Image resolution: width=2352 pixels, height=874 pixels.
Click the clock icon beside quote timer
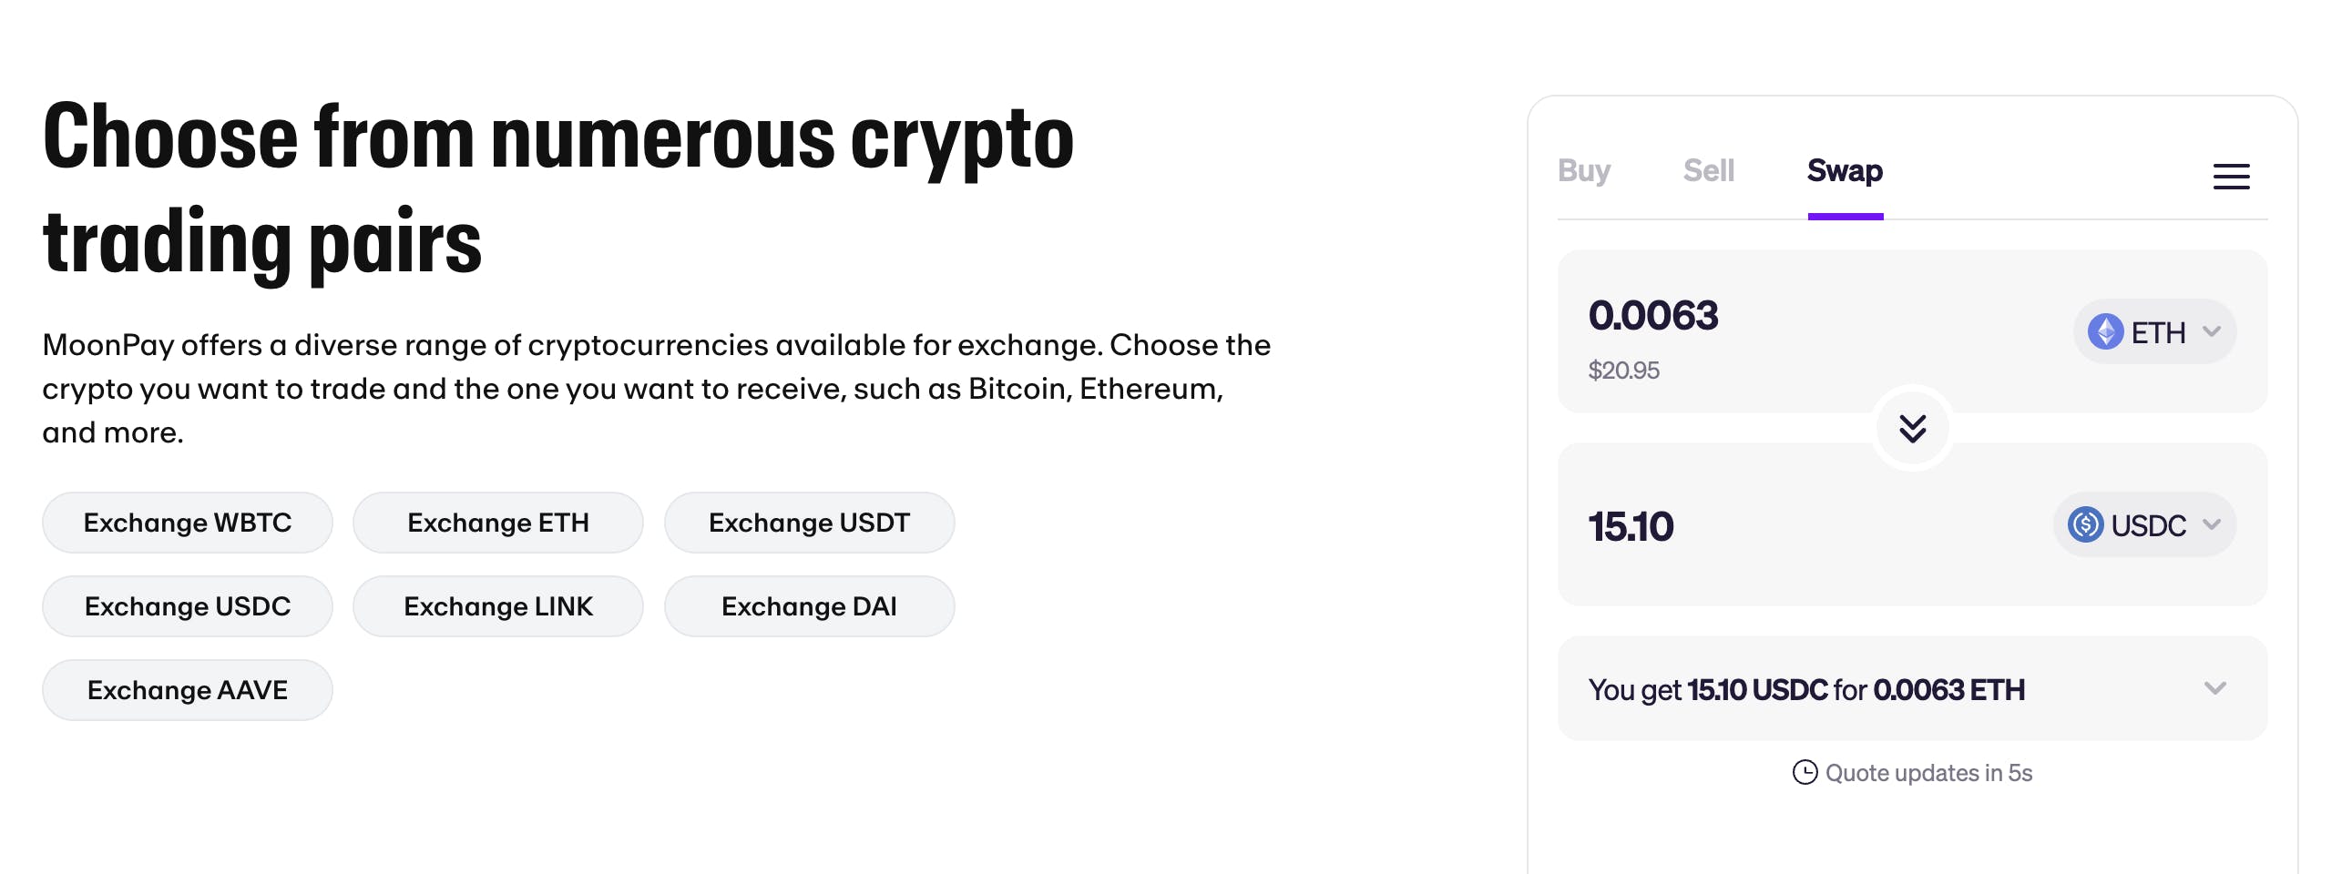pyautogui.click(x=1805, y=773)
